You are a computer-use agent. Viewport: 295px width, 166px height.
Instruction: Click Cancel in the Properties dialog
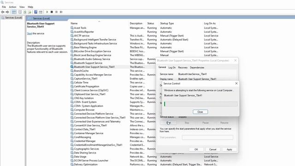pyautogui.click(x=212, y=149)
